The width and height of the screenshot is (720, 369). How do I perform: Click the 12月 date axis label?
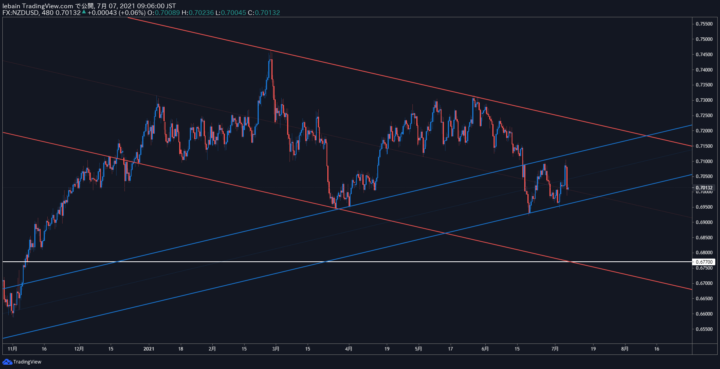point(79,349)
